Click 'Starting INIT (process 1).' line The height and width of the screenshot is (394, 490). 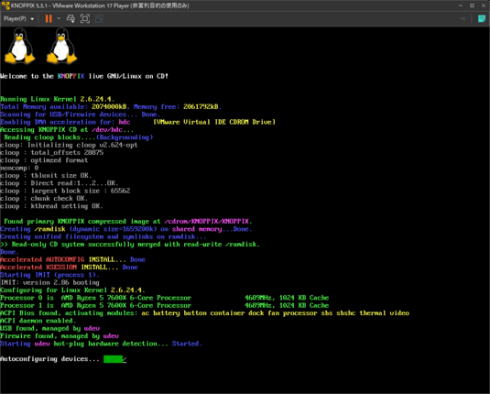49,275
